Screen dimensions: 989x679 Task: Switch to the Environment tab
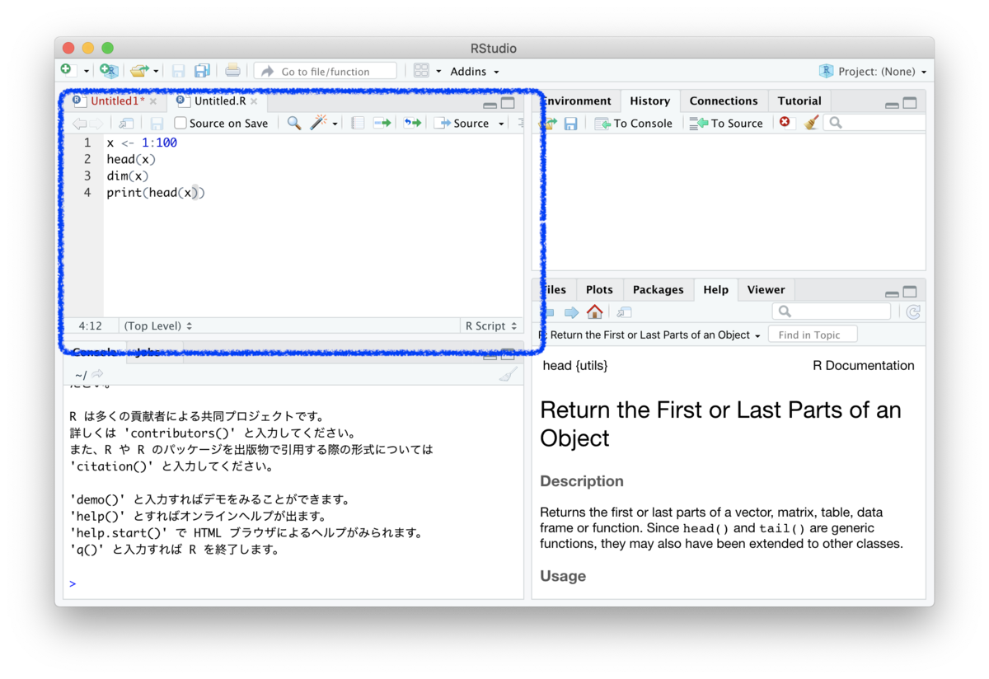577,101
